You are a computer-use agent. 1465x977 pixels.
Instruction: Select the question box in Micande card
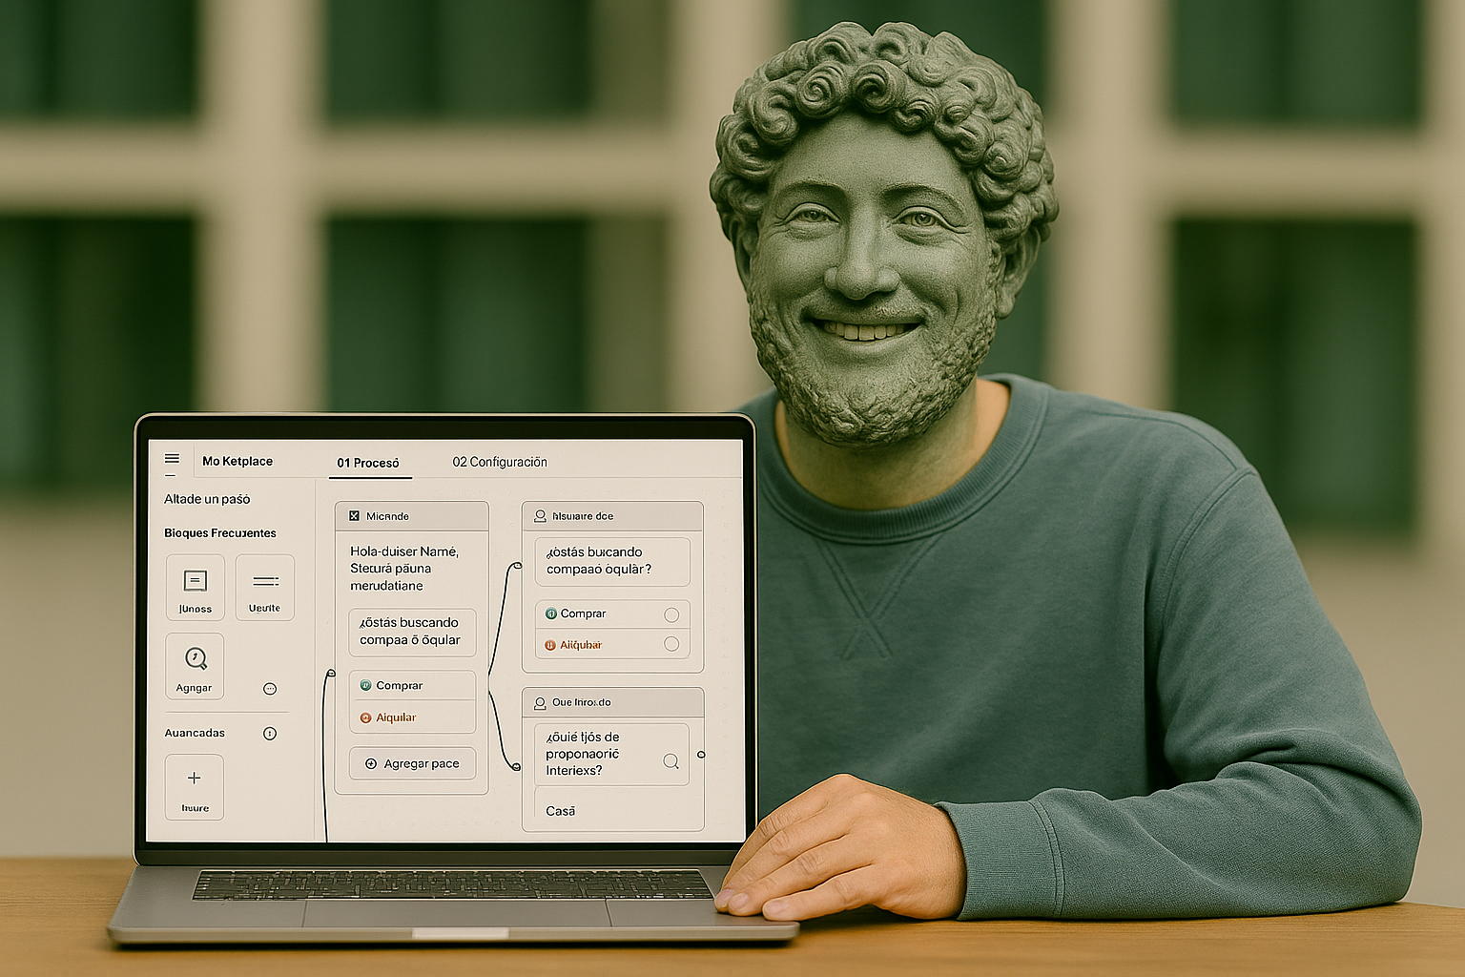(412, 632)
